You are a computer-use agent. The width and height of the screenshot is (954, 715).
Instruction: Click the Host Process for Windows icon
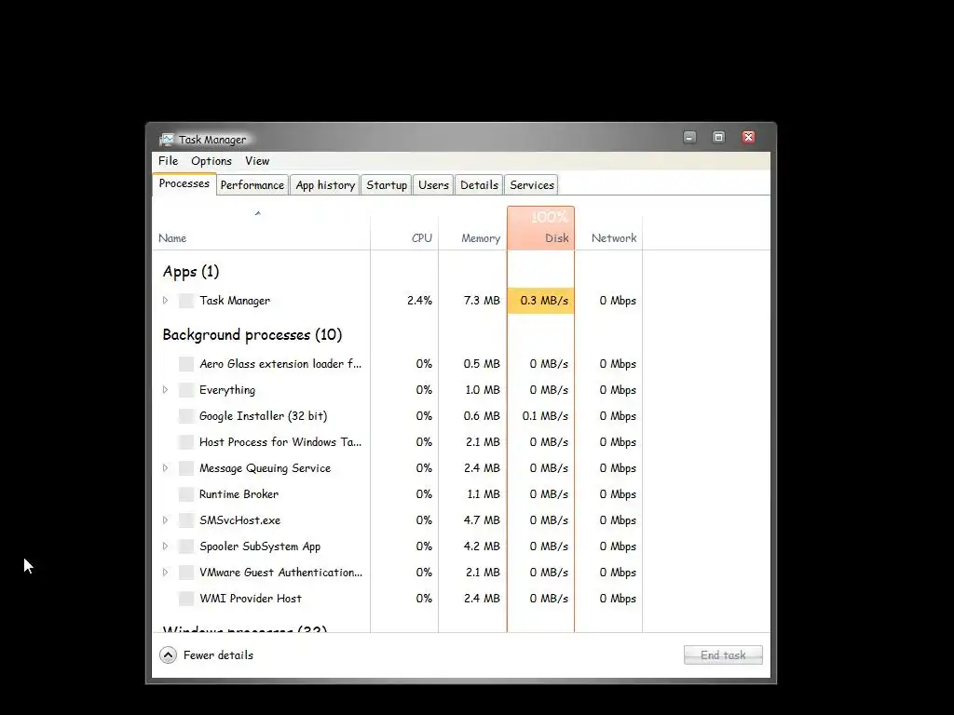tap(186, 442)
